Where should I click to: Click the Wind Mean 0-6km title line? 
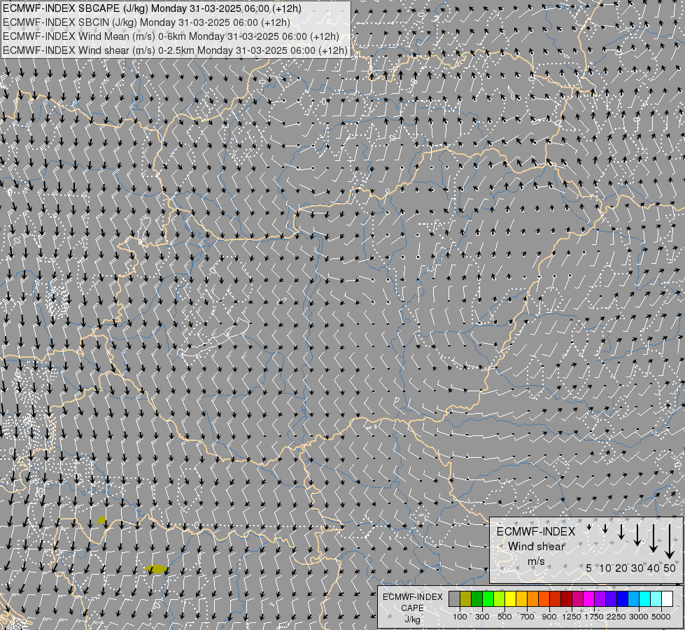point(171,36)
